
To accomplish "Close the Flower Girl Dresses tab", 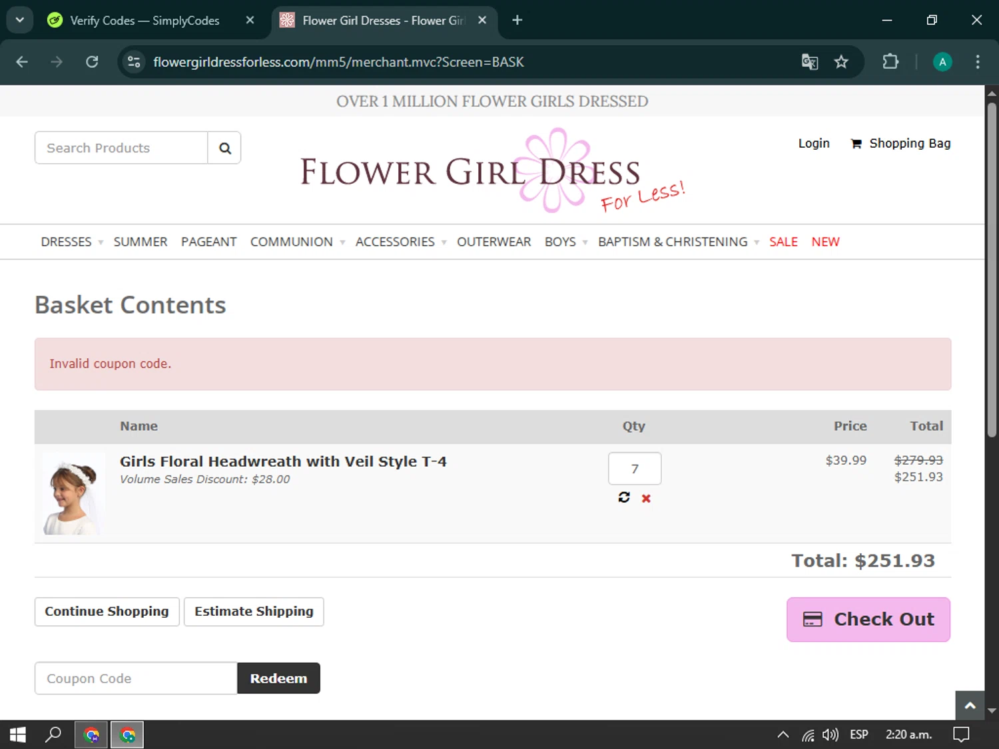I will point(482,20).
